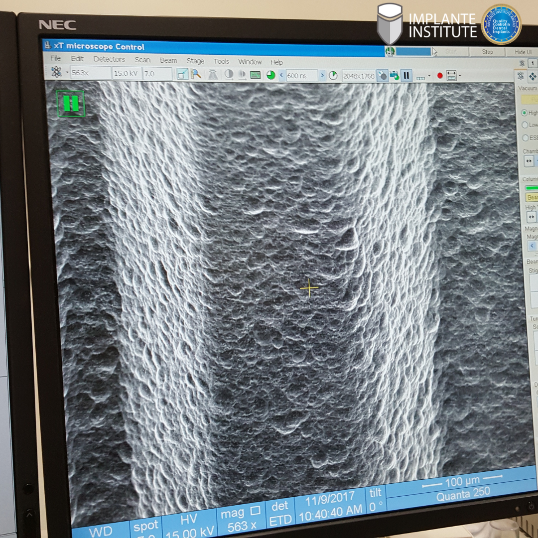
Task: Select the reduced area tool icon
Action: click(182, 74)
